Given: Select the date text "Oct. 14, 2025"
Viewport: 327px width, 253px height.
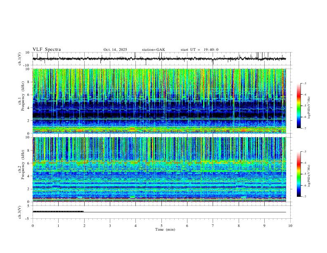Looking at the screenshot, I should (x=115, y=50).
